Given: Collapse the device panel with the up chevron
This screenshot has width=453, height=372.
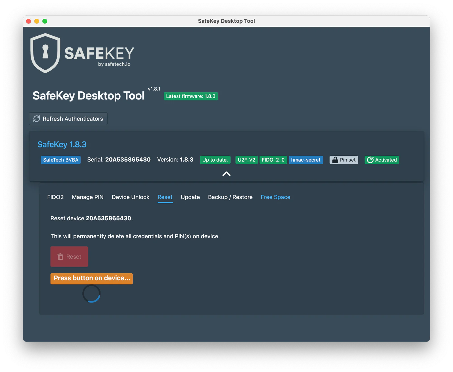Looking at the screenshot, I should tap(226, 174).
